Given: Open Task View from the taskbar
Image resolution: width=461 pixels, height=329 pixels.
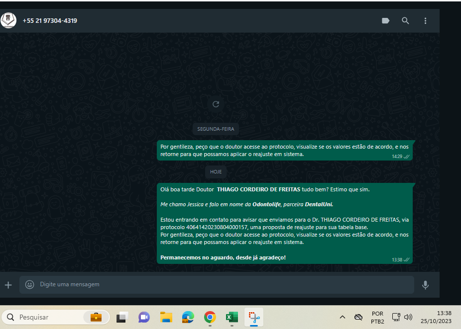Looking at the screenshot, I should (x=122, y=317).
